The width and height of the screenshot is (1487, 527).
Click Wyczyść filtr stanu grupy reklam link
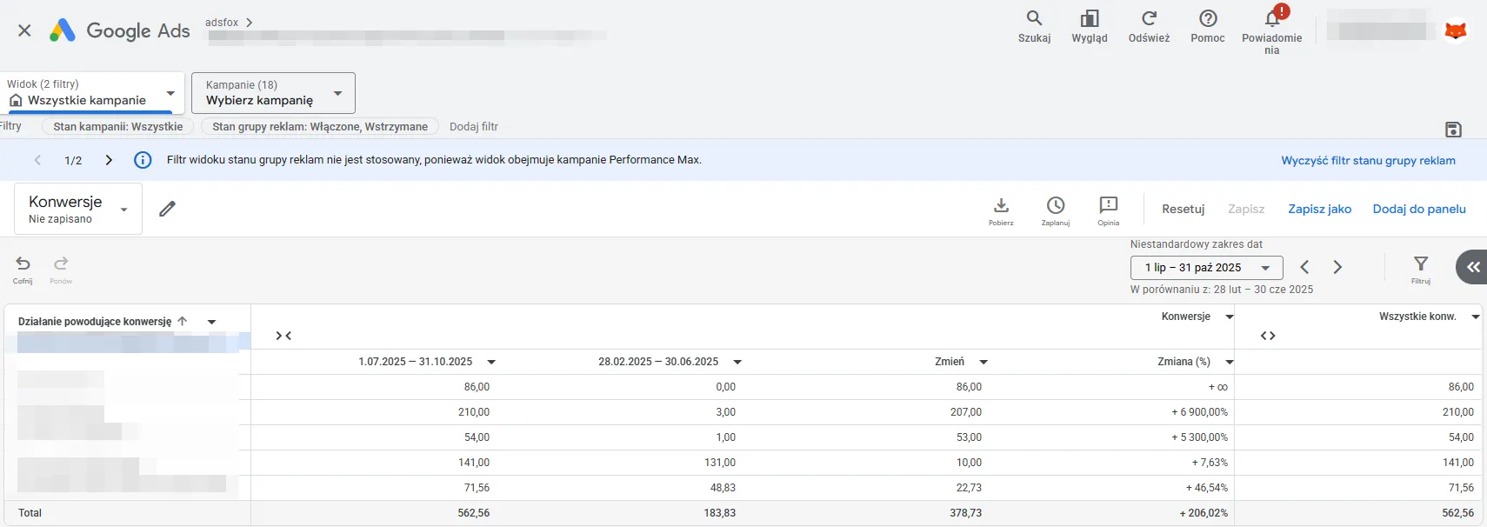1368,160
